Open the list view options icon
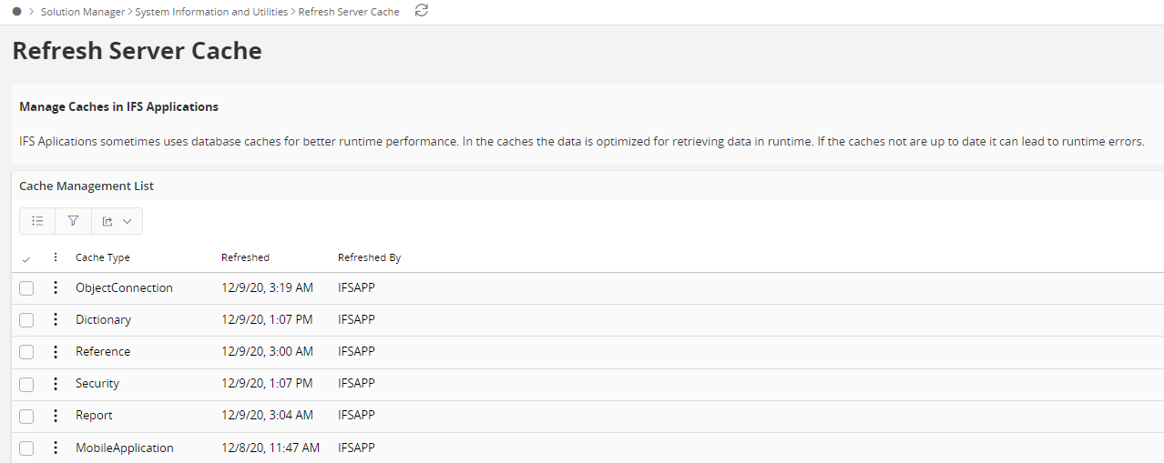The width and height of the screenshot is (1164, 463). (x=37, y=221)
